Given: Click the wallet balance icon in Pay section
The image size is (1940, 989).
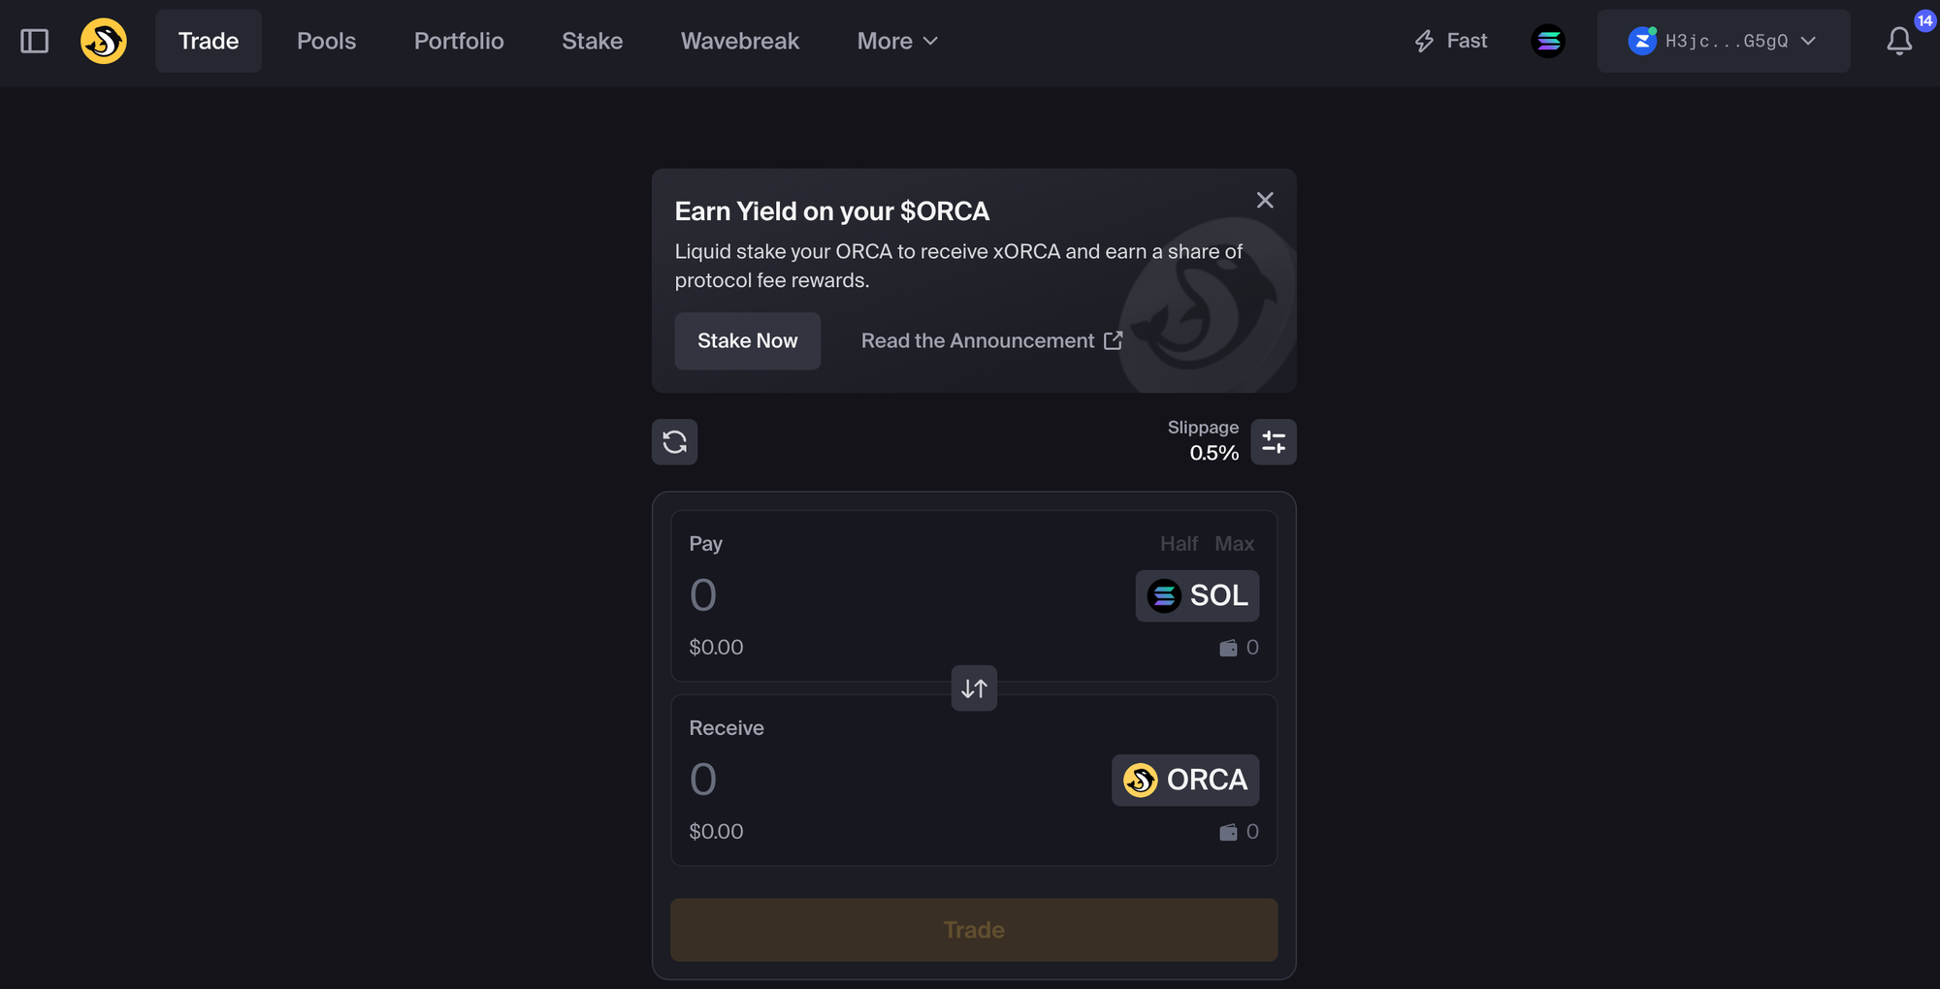Looking at the screenshot, I should (x=1228, y=647).
